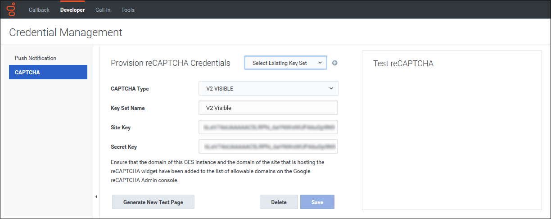Click the Delete button
Screen dimensions: 551x219
click(x=279, y=202)
